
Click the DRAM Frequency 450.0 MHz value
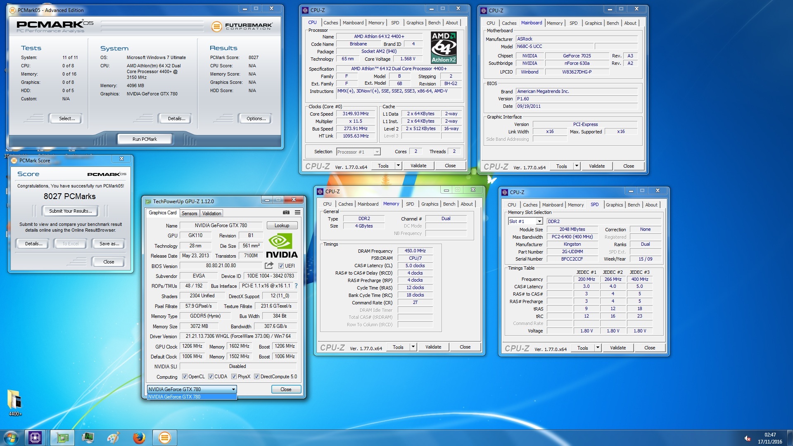point(415,251)
